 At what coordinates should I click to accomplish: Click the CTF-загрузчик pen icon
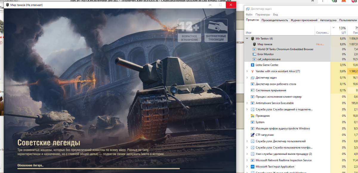pyautogui.click(x=252, y=135)
